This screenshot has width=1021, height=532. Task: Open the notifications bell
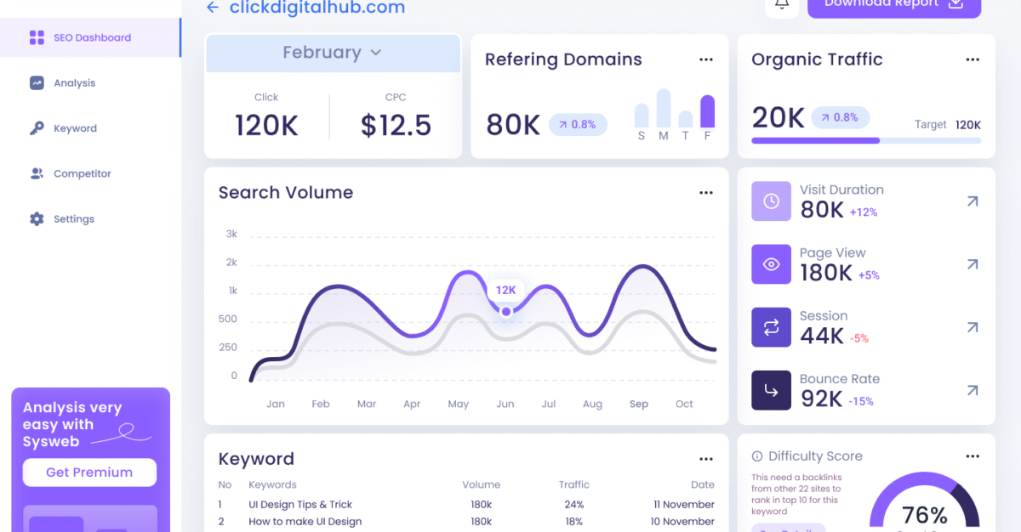(x=782, y=5)
